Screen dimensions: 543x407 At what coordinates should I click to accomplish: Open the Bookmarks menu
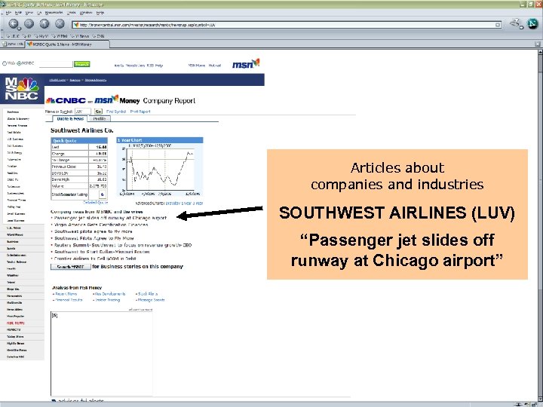click(x=54, y=13)
